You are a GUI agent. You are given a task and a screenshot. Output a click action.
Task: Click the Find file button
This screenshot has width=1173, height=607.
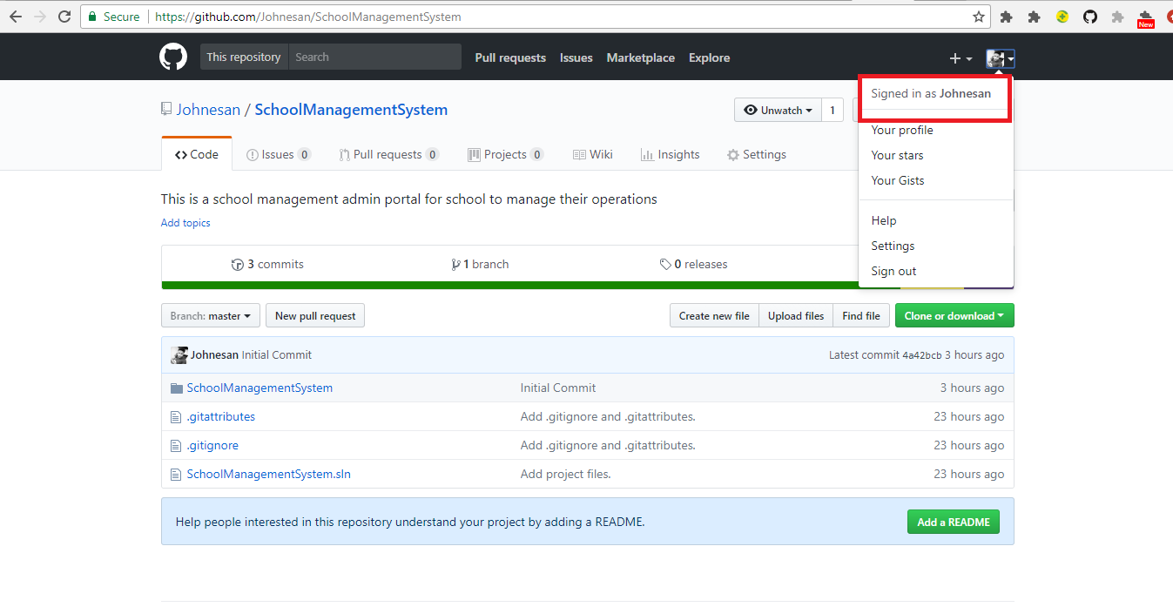861,316
